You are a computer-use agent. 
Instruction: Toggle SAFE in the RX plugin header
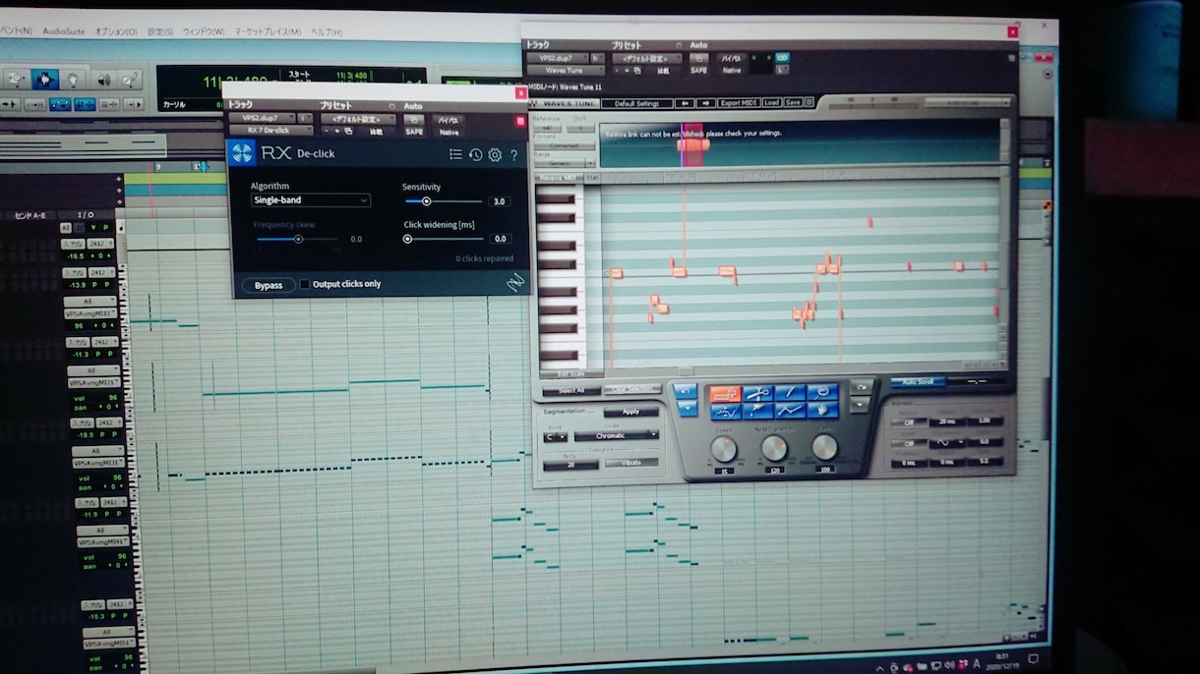[414, 132]
